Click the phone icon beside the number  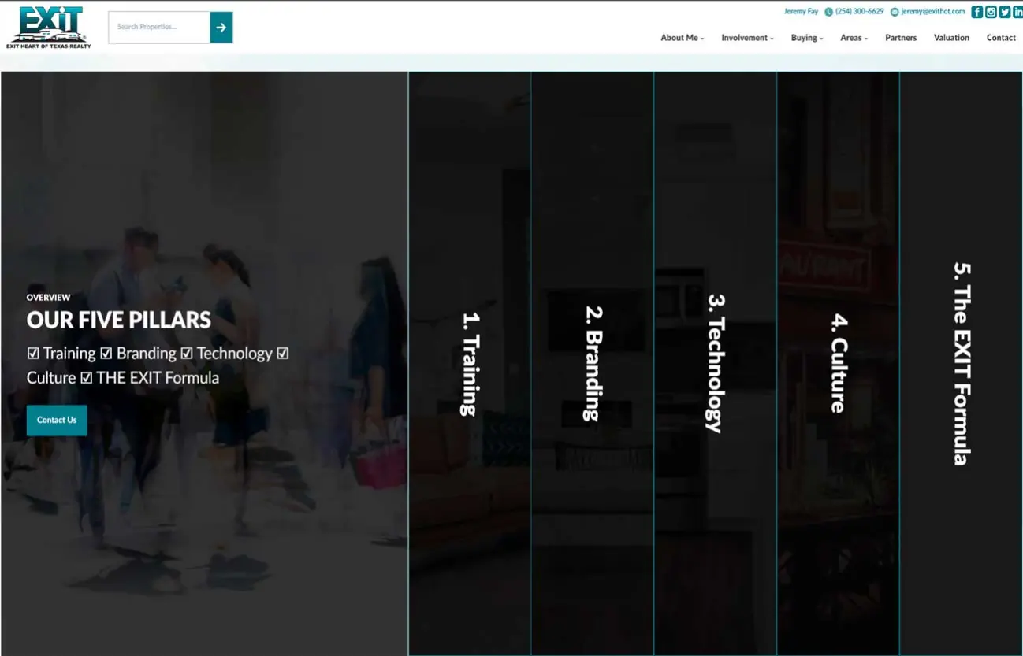pos(828,12)
